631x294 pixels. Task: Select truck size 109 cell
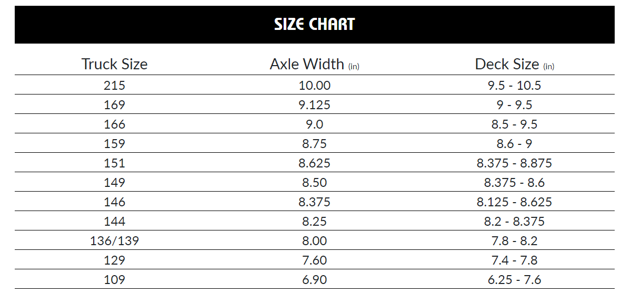pos(114,280)
